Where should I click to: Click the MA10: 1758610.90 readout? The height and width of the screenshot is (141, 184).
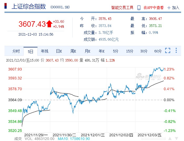pyautogui.click(x=74, y=139)
